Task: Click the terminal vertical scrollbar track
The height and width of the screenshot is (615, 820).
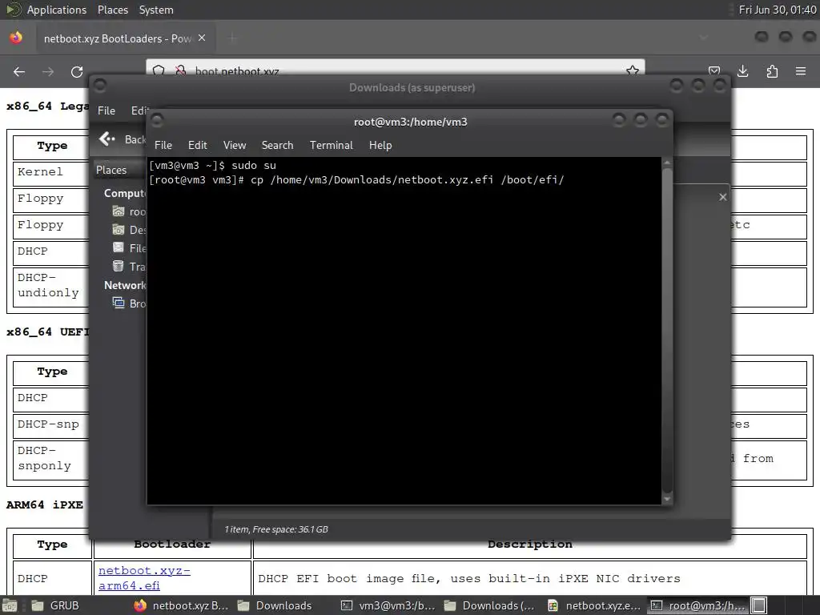Action: coord(667,331)
